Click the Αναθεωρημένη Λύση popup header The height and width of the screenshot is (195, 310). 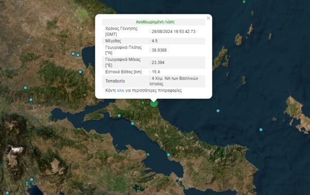pyautogui.click(x=155, y=22)
